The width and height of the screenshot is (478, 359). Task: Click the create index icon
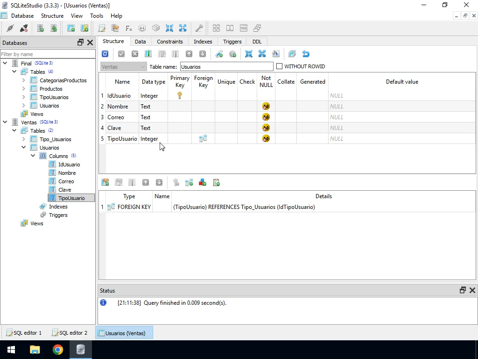[x=219, y=54]
